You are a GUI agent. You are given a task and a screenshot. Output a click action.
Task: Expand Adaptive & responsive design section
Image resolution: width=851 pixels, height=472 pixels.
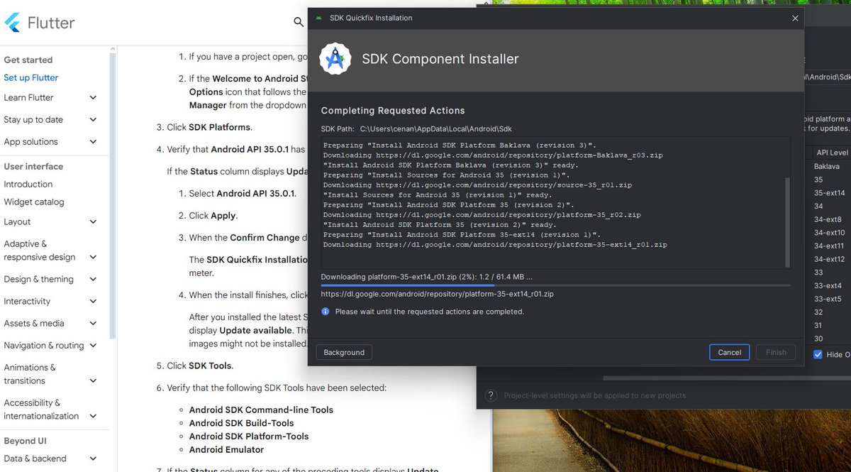93,257
